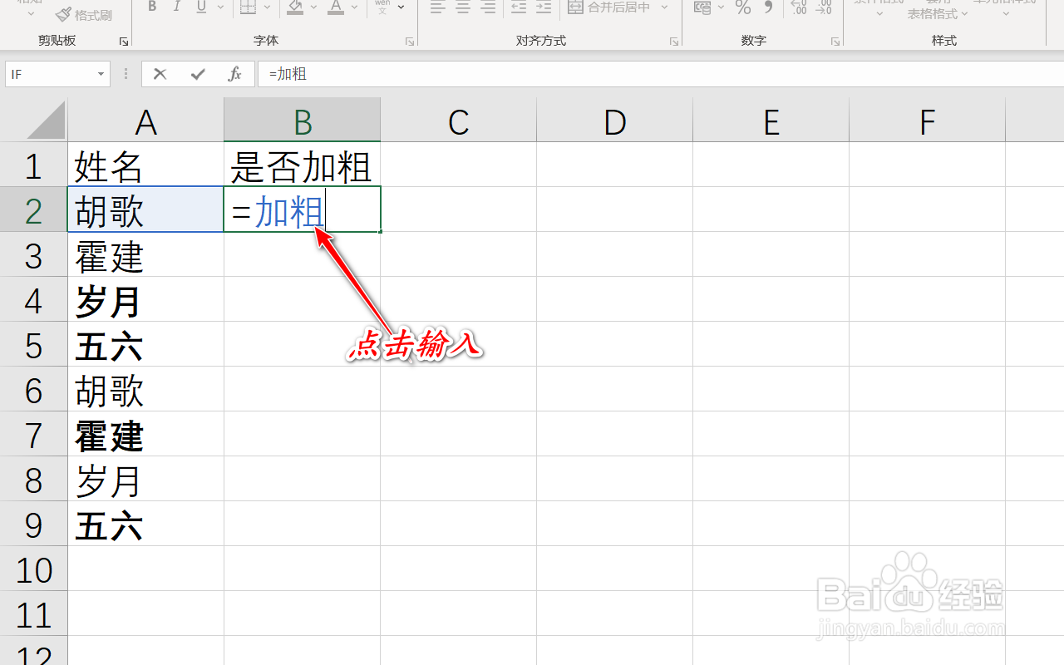Click bold cell A7 containing 霍建
Screen dimensions: 1064x665
(146, 434)
